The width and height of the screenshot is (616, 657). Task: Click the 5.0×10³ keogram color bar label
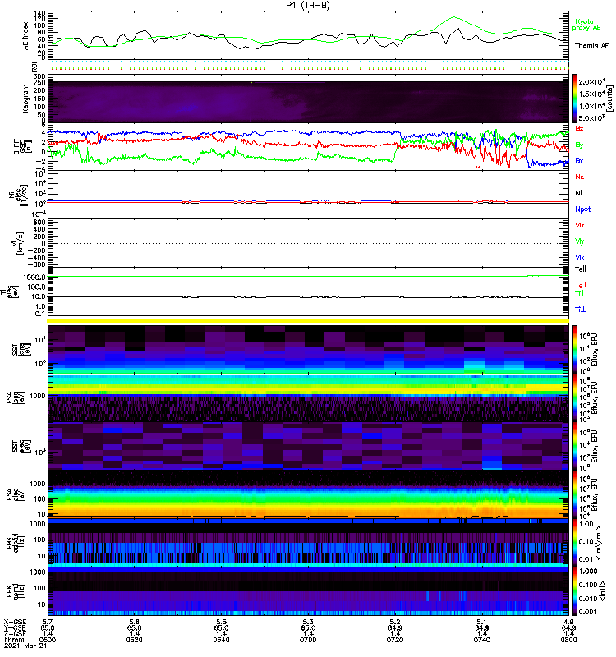[591, 118]
